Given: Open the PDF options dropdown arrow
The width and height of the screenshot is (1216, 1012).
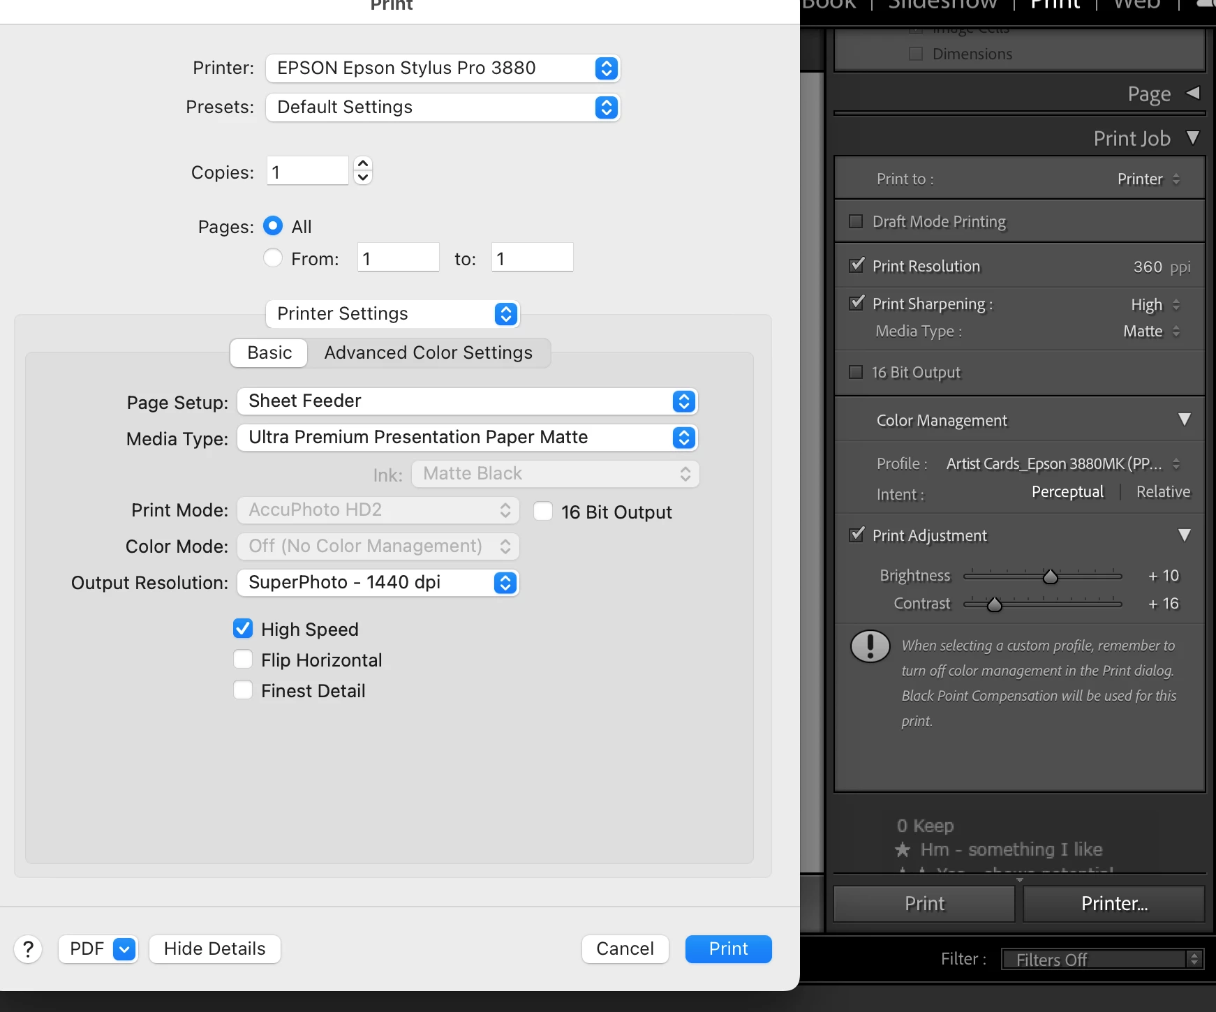Looking at the screenshot, I should point(124,949).
